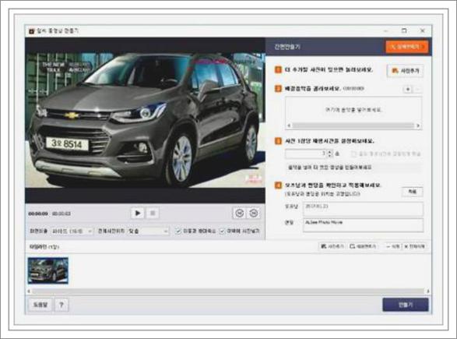457x339 pixels.
Task: Click timeline toolbar delete all button
Action: tap(414, 246)
